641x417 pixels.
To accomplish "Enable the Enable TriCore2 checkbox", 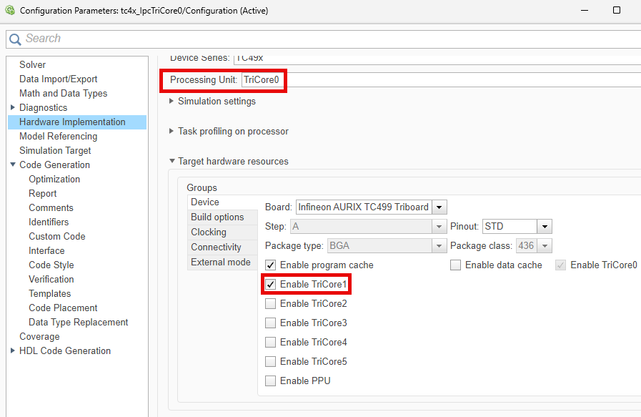I will [270, 303].
